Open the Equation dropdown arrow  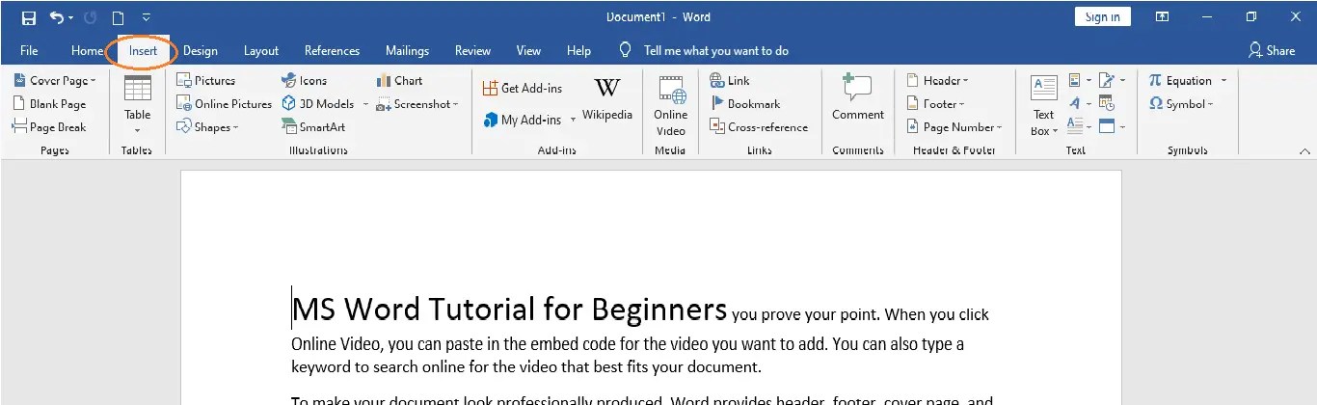coord(1223,81)
